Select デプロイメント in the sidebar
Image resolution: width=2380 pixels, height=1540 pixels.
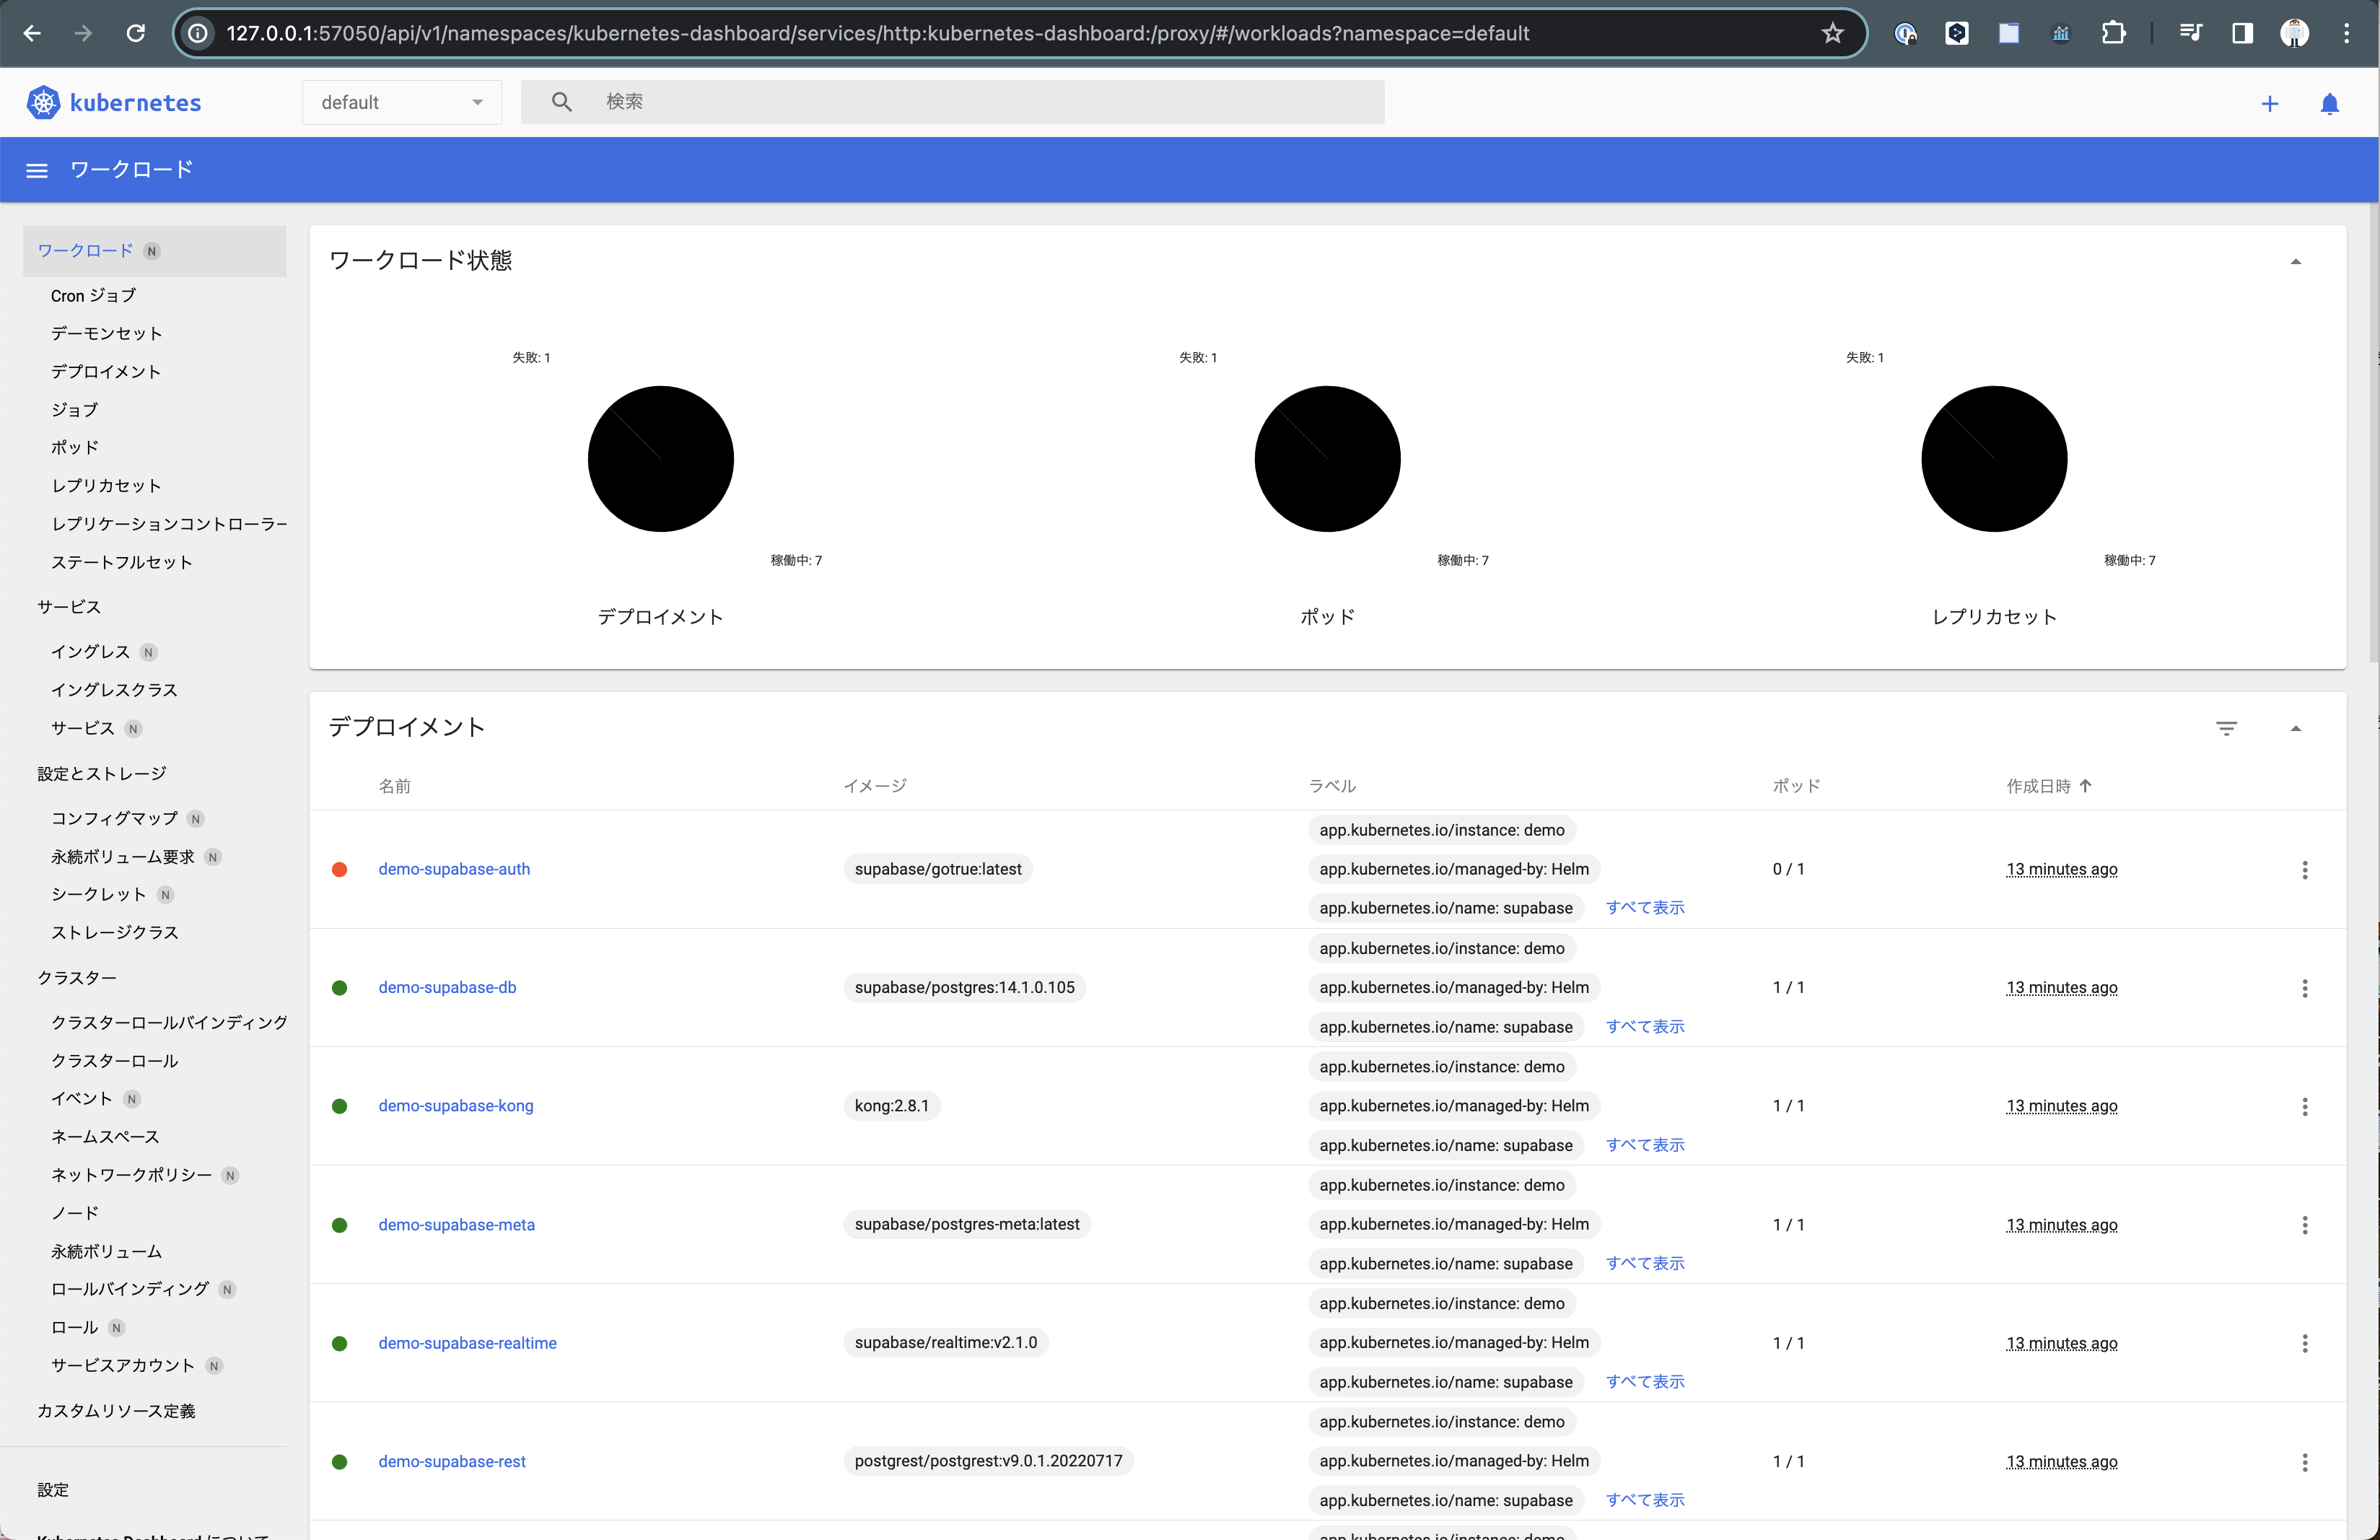[x=106, y=371]
